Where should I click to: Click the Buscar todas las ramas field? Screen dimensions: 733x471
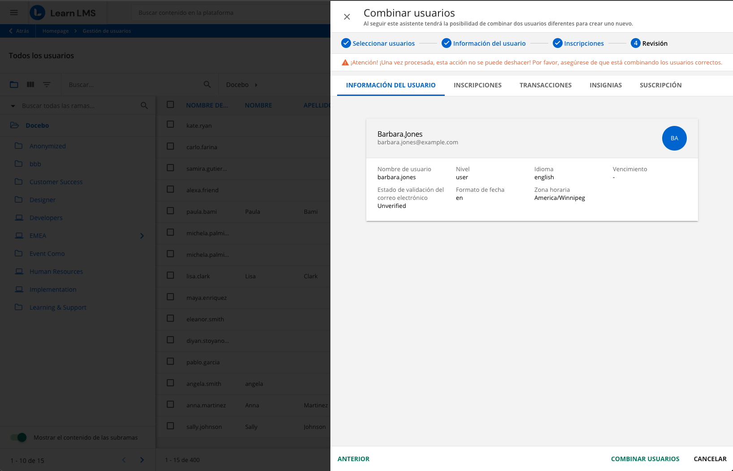point(78,106)
